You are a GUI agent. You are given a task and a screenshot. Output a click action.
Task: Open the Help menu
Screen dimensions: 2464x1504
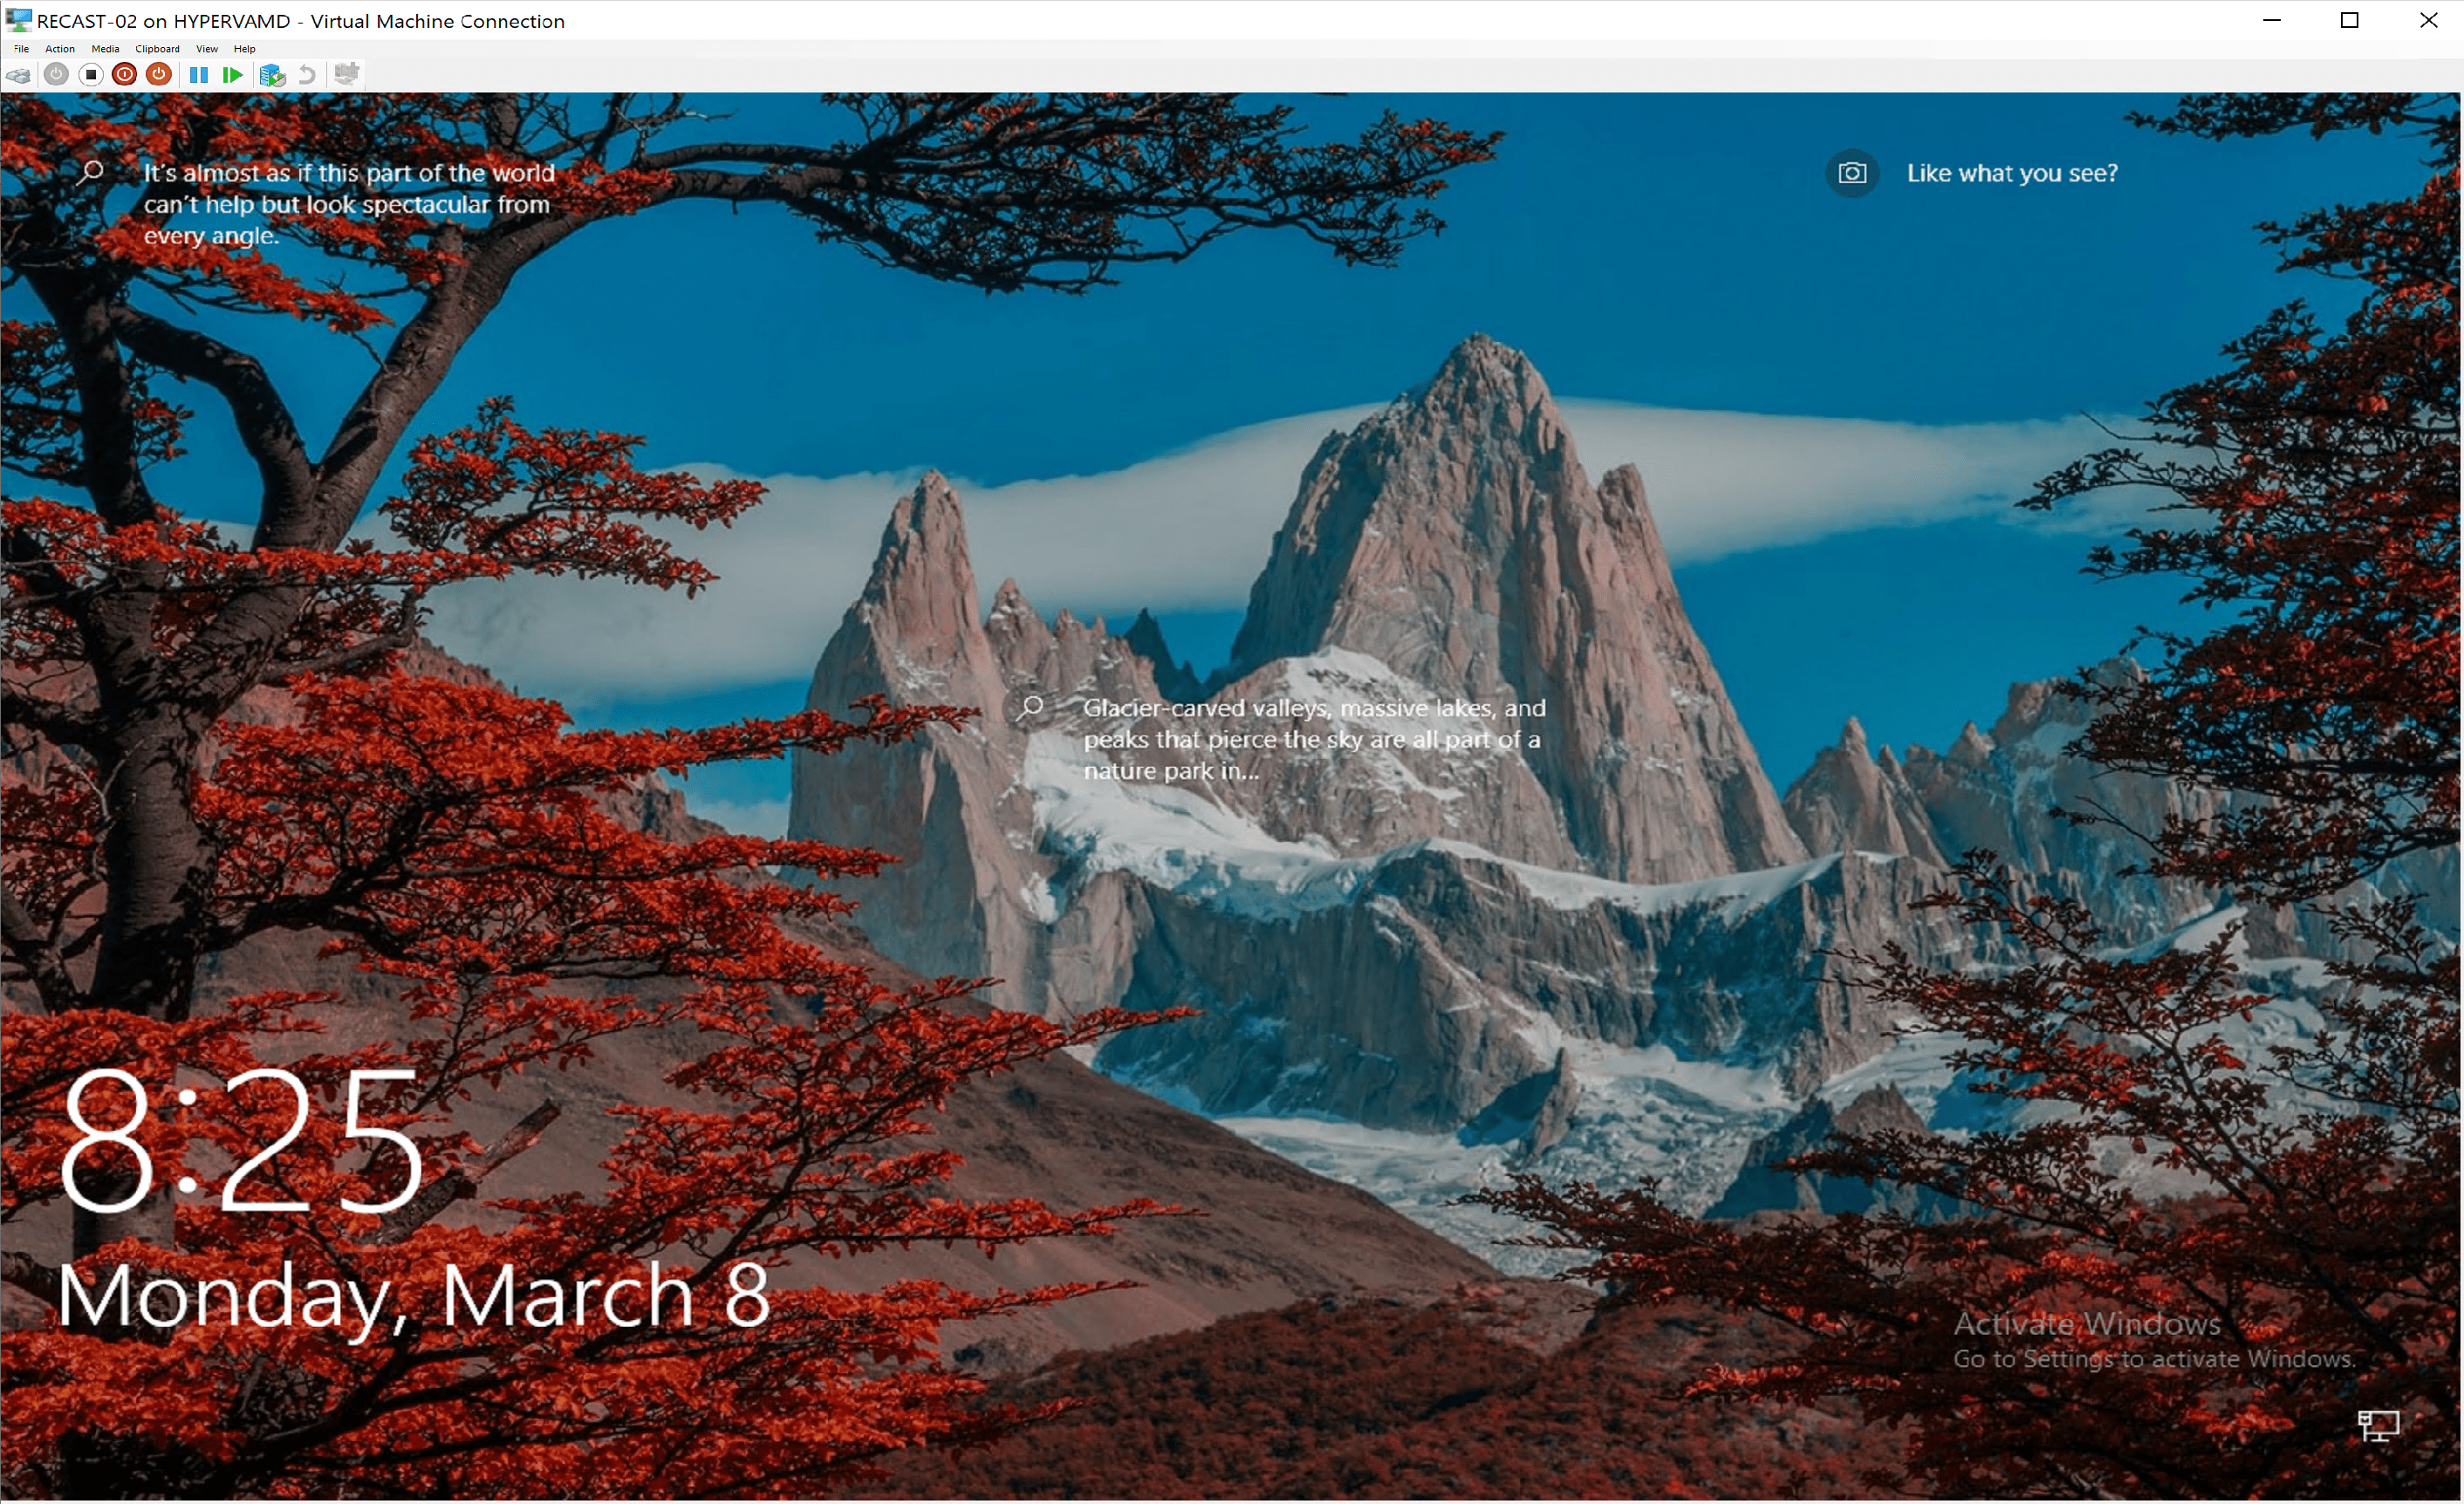(x=244, y=48)
